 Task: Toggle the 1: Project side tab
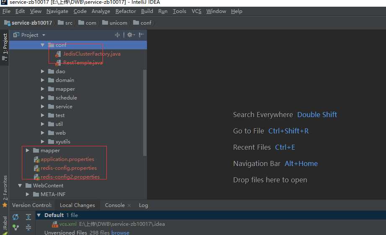click(x=5, y=47)
